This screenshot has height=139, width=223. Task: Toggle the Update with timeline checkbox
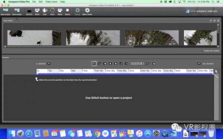(x=202, y=51)
